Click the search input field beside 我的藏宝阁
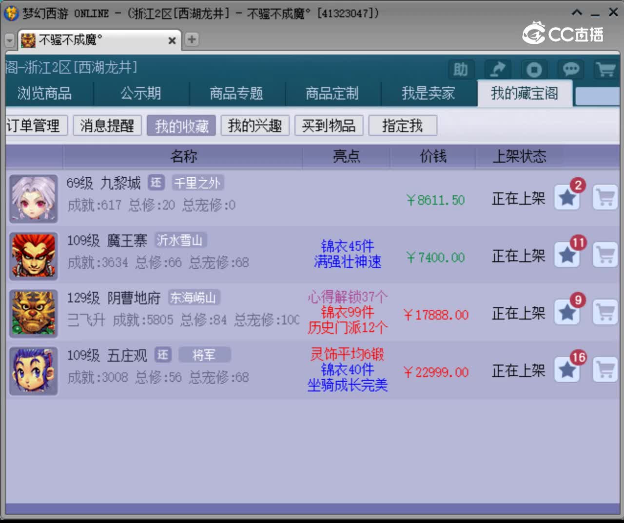Screen dimensions: 624x523 598,96
